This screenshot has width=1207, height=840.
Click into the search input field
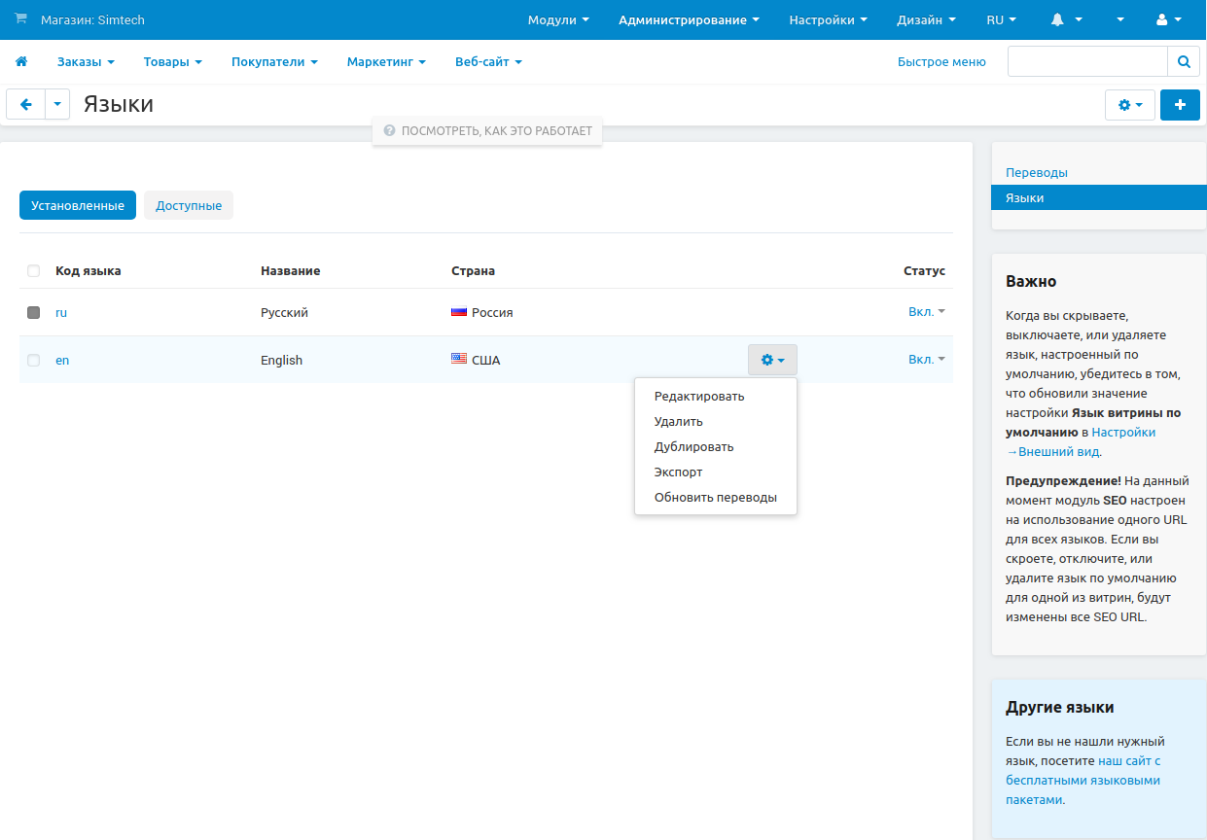click(x=1086, y=61)
